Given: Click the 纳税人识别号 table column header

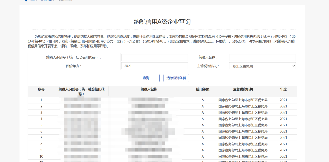Looking at the screenshot, I should (81, 91).
